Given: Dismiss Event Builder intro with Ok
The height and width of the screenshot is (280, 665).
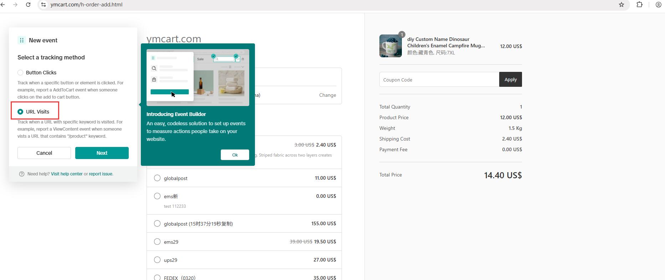Looking at the screenshot, I should (x=235, y=155).
